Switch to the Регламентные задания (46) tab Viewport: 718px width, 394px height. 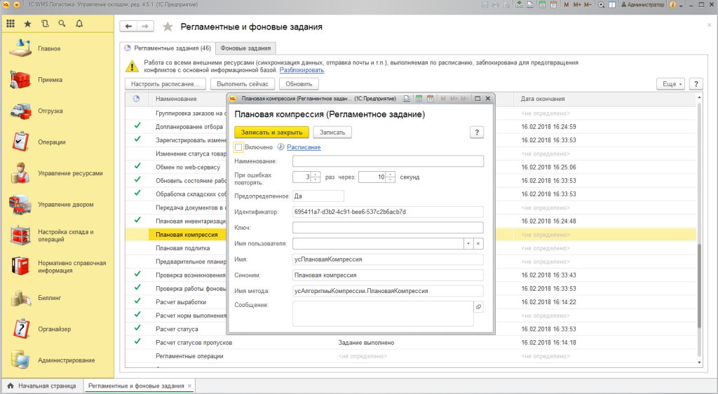pos(168,48)
